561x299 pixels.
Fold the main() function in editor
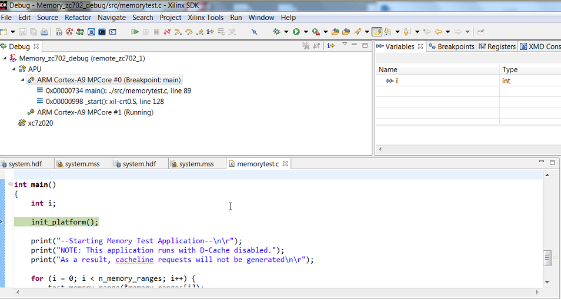coord(11,184)
